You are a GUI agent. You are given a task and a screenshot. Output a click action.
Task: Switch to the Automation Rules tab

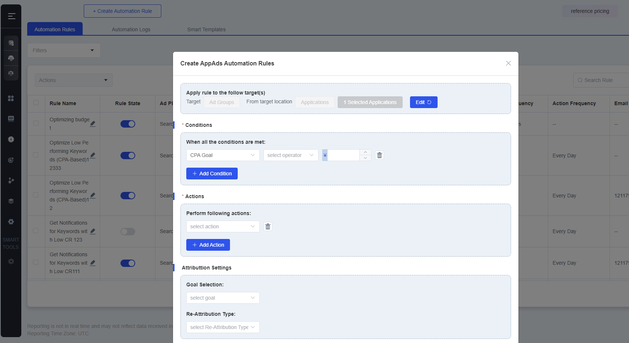[x=55, y=29]
